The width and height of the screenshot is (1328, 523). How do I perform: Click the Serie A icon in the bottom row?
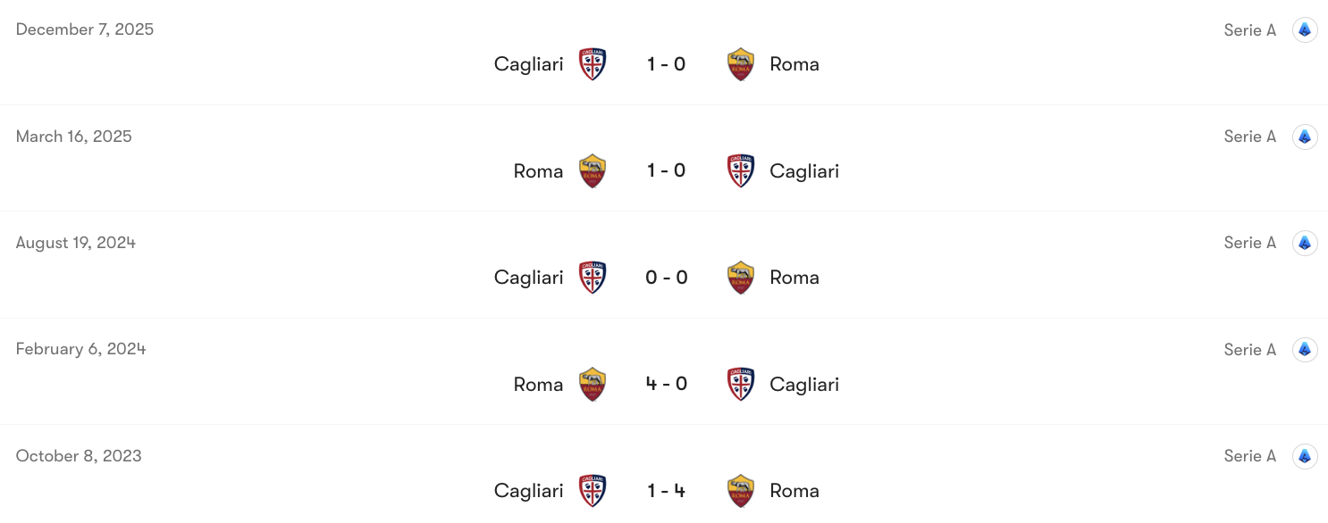(x=1305, y=456)
